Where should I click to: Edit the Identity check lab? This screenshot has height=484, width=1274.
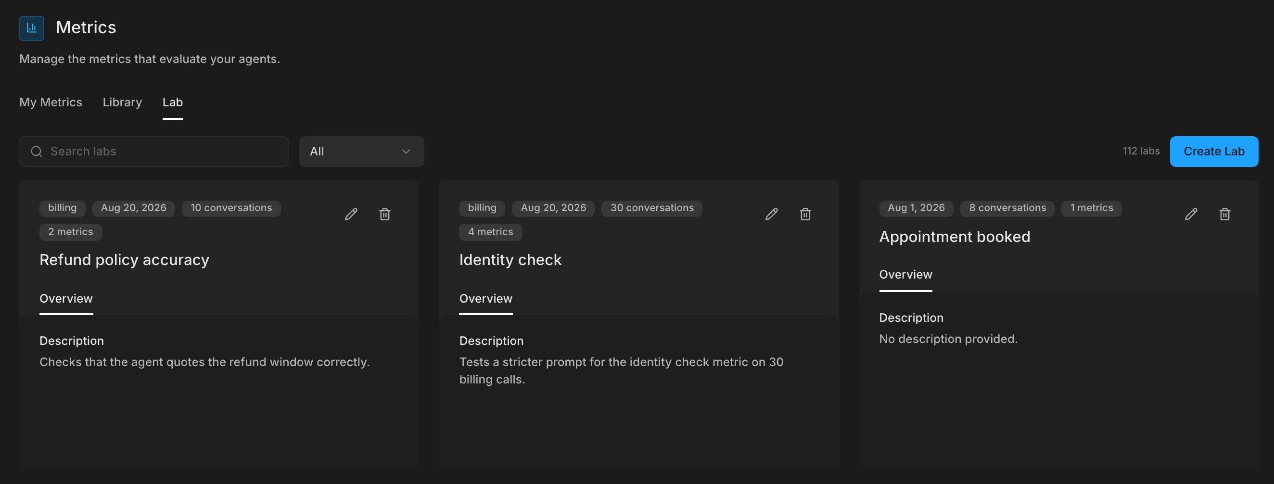[772, 214]
